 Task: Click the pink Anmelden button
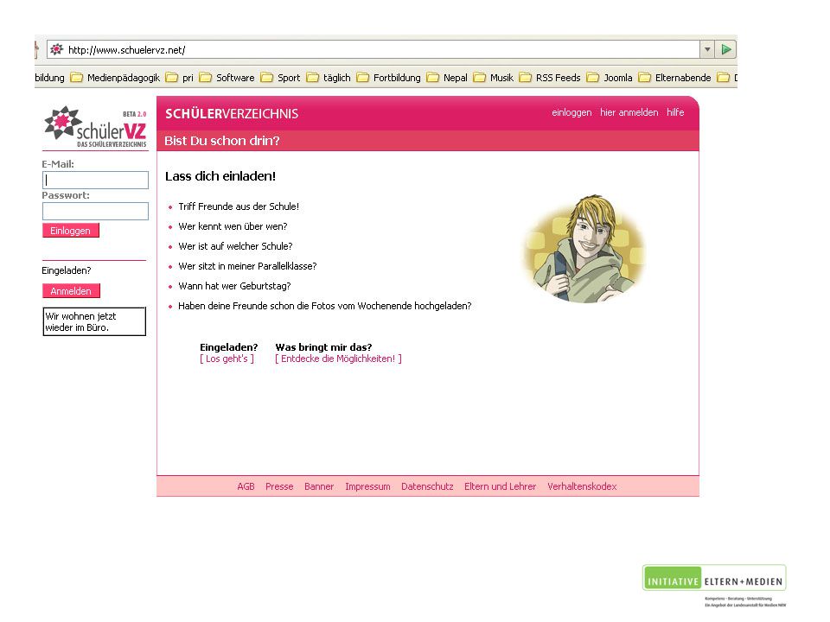[71, 291]
